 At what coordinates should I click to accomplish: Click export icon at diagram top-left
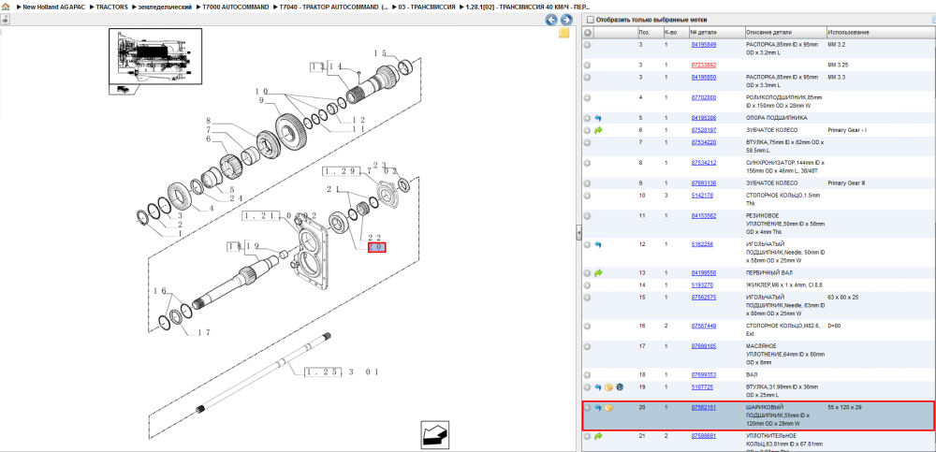5,19
